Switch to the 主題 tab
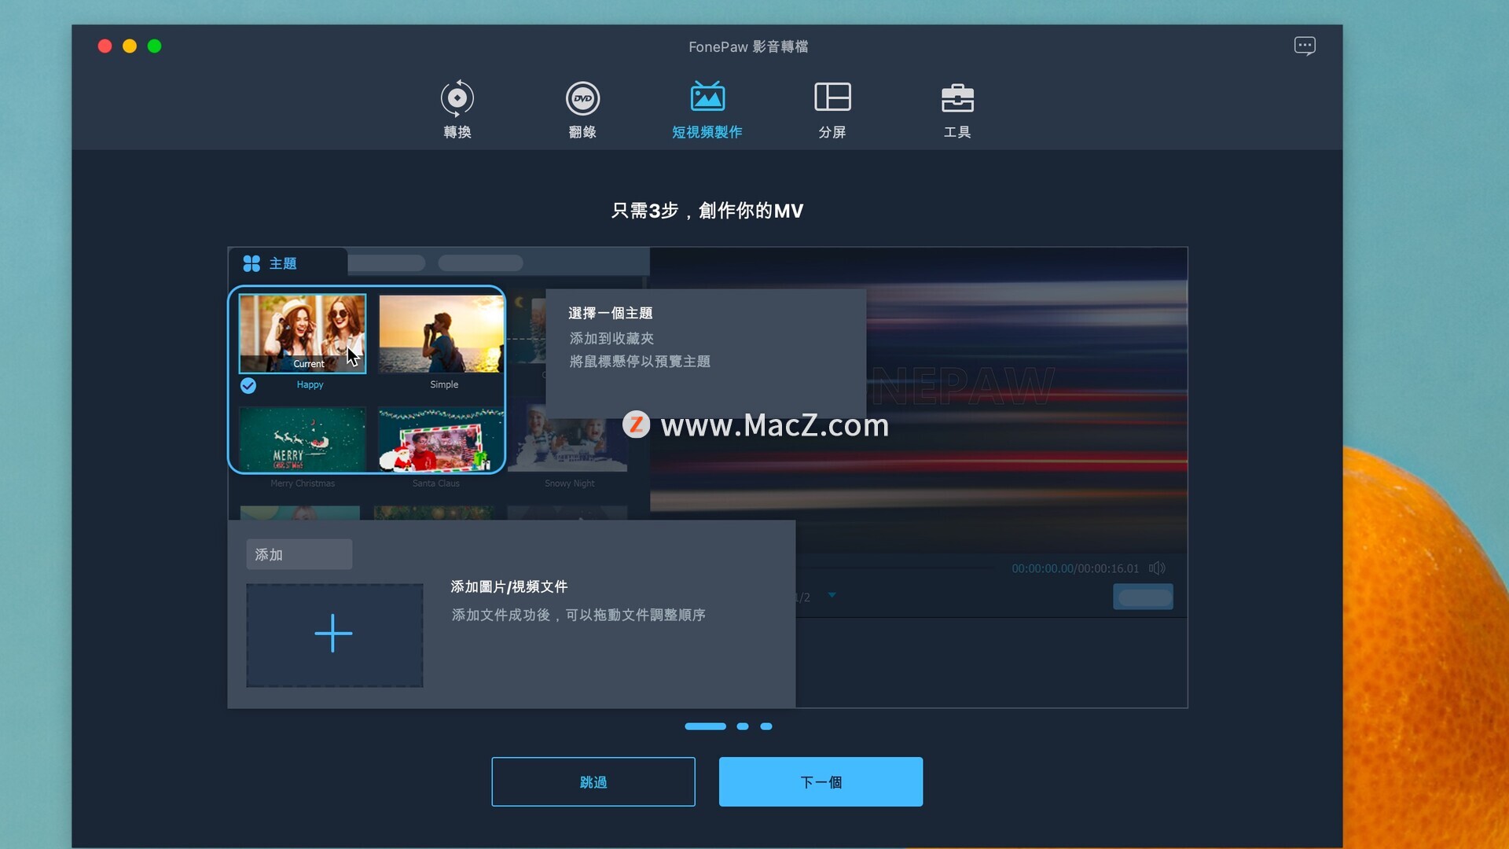 [x=288, y=263]
